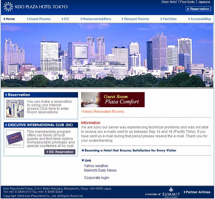Open the Partner Airlines link
215x199 pixels.
coord(197,192)
